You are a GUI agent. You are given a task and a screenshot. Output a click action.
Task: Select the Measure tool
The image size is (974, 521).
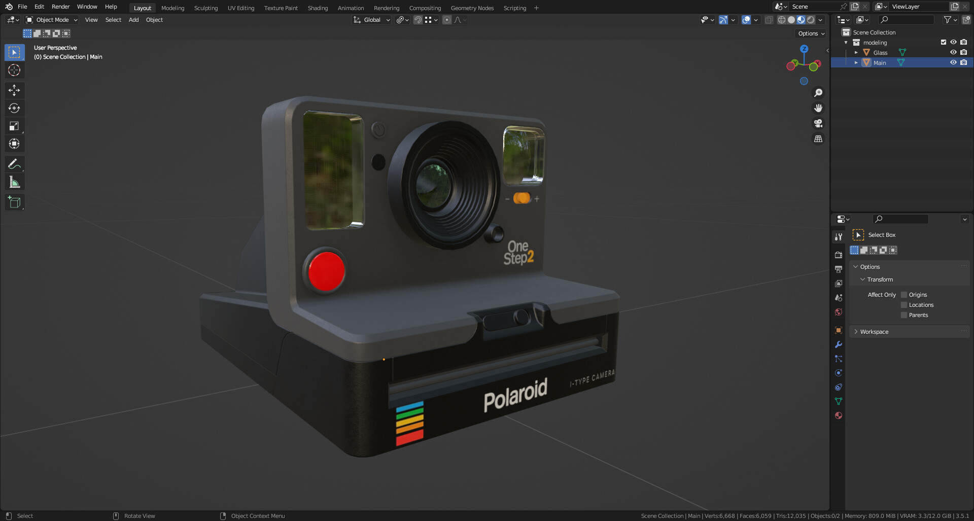tap(14, 181)
